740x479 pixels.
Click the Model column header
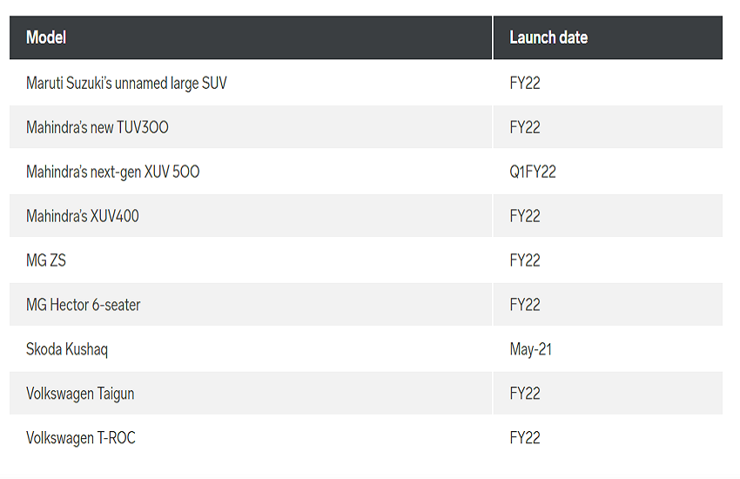pyautogui.click(x=46, y=37)
